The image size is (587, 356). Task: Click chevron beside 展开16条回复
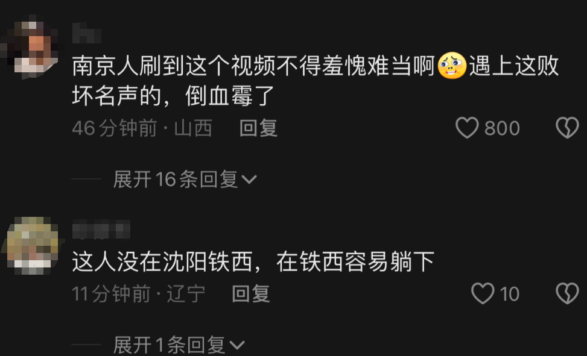click(x=249, y=180)
